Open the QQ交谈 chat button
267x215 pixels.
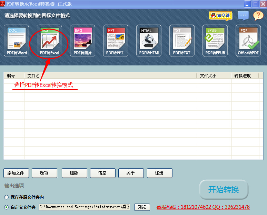click(x=221, y=16)
